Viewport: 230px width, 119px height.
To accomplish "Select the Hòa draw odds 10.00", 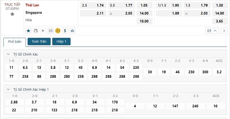I will pyautogui.click(x=145, y=21).
